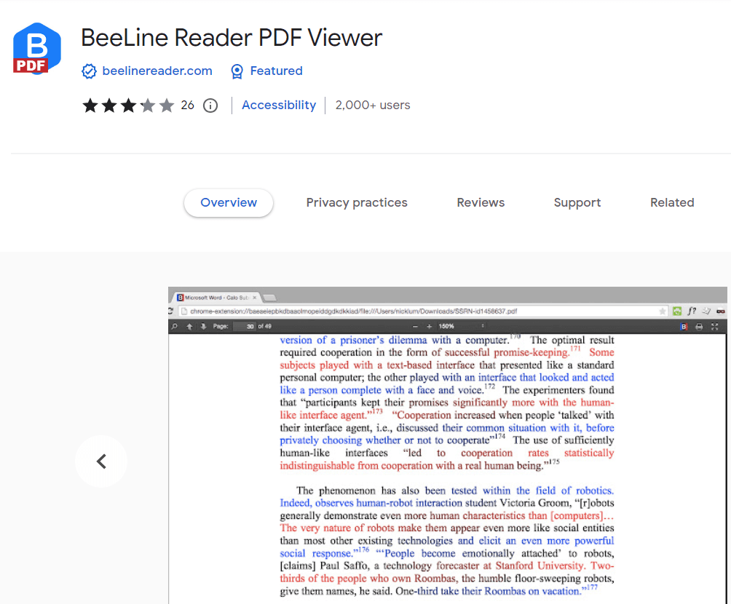Click the 26 ratings count

coord(187,106)
